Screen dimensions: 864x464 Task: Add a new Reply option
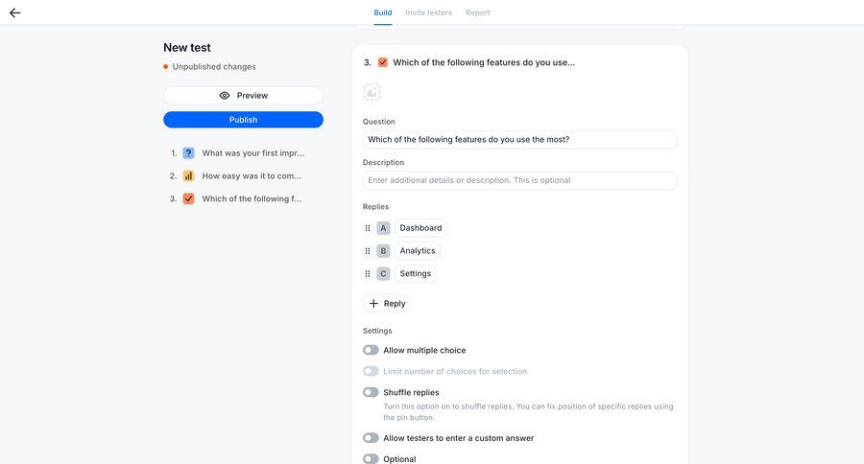point(387,304)
